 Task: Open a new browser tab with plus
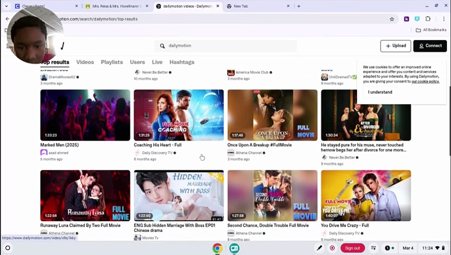[x=299, y=6]
